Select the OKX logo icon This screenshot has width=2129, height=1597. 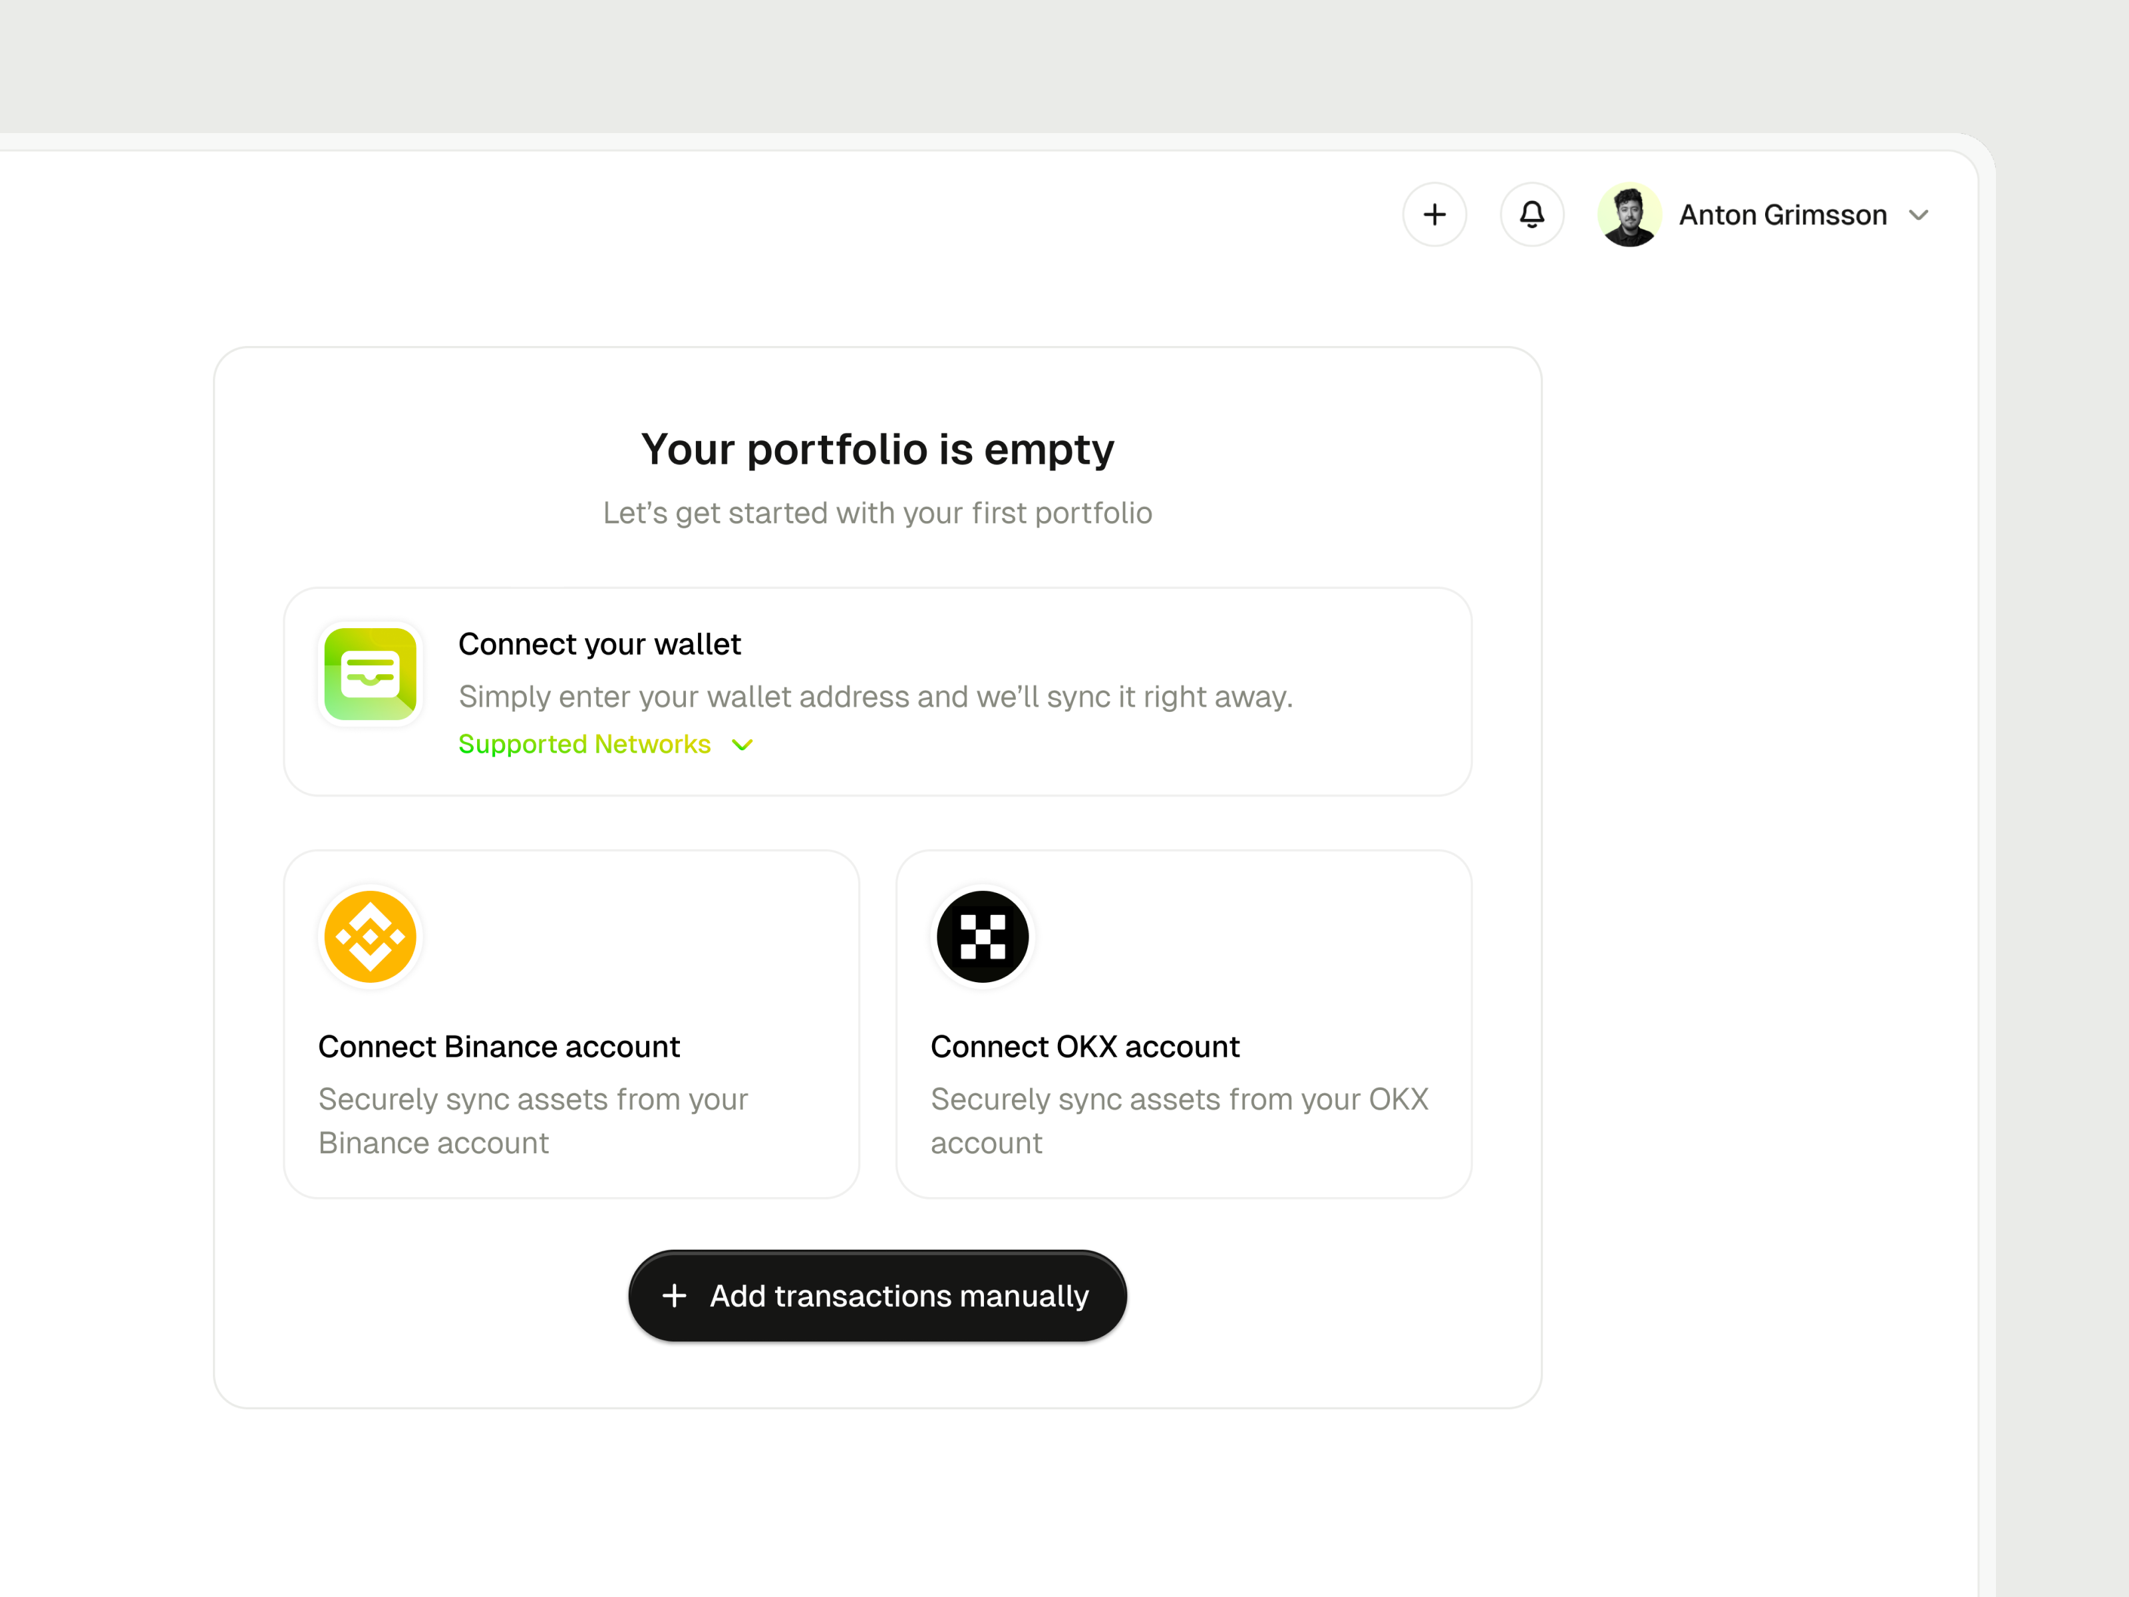coord(982,935)
